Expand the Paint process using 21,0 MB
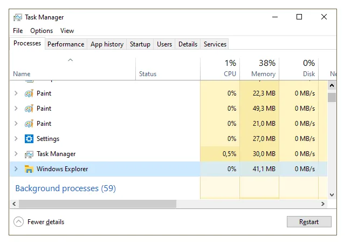 click(x=16, y=124)
